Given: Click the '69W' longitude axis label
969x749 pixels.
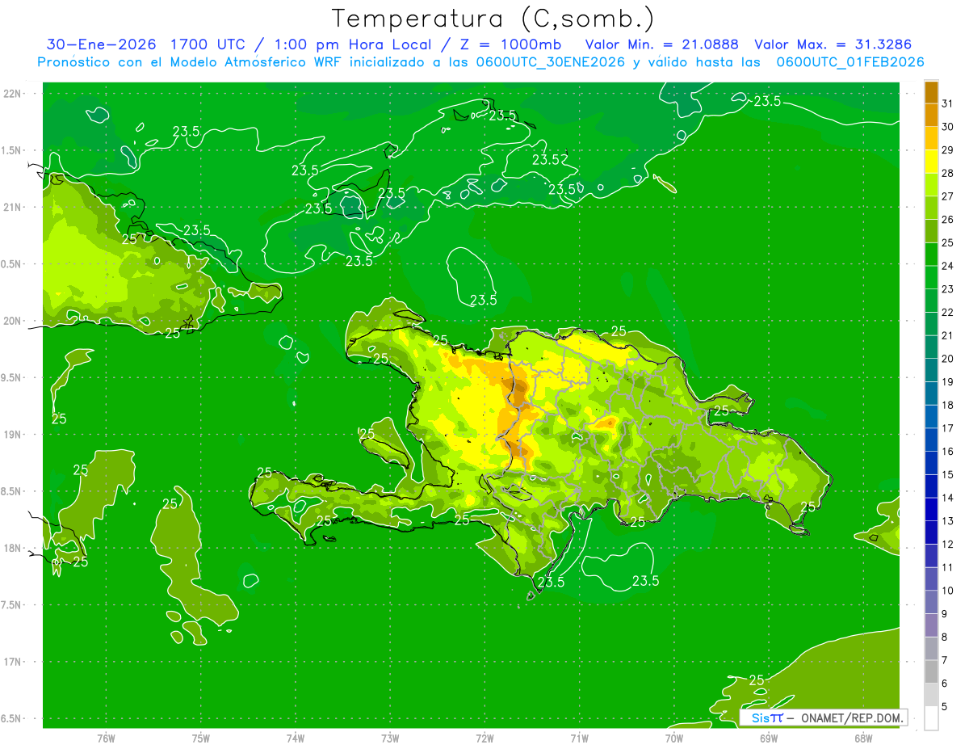Looking at the screenshot, I should point(769,738).
